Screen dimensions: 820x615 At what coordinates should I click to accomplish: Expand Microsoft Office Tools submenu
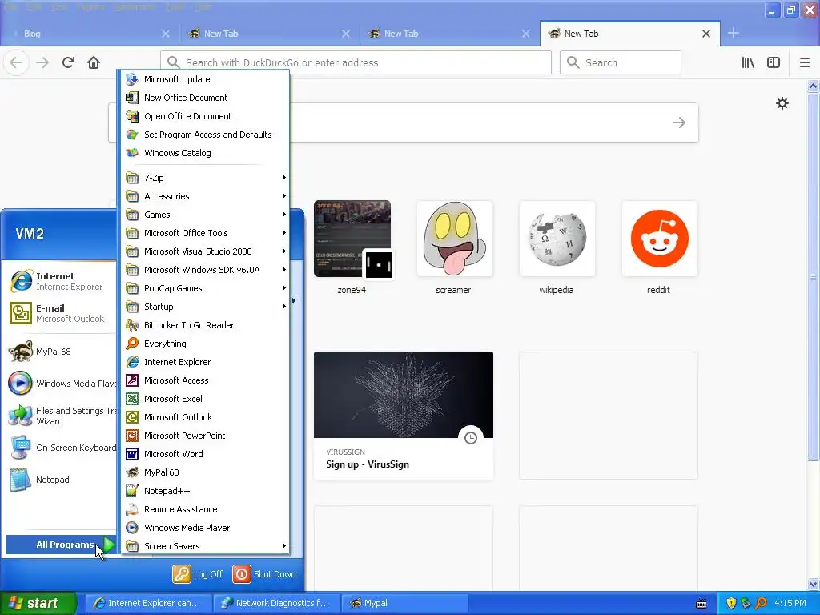205,233
